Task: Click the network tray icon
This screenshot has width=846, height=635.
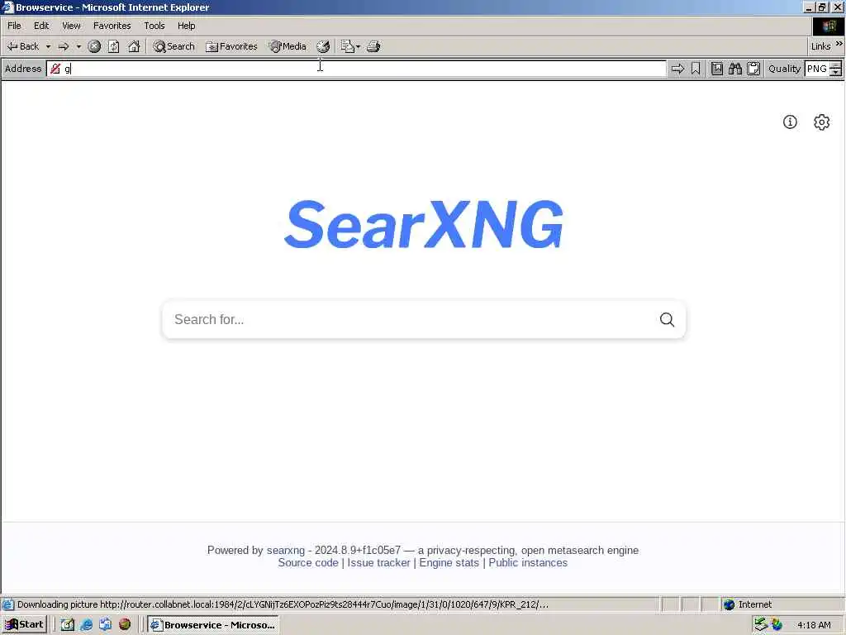Action: click(x=761, y=625)
